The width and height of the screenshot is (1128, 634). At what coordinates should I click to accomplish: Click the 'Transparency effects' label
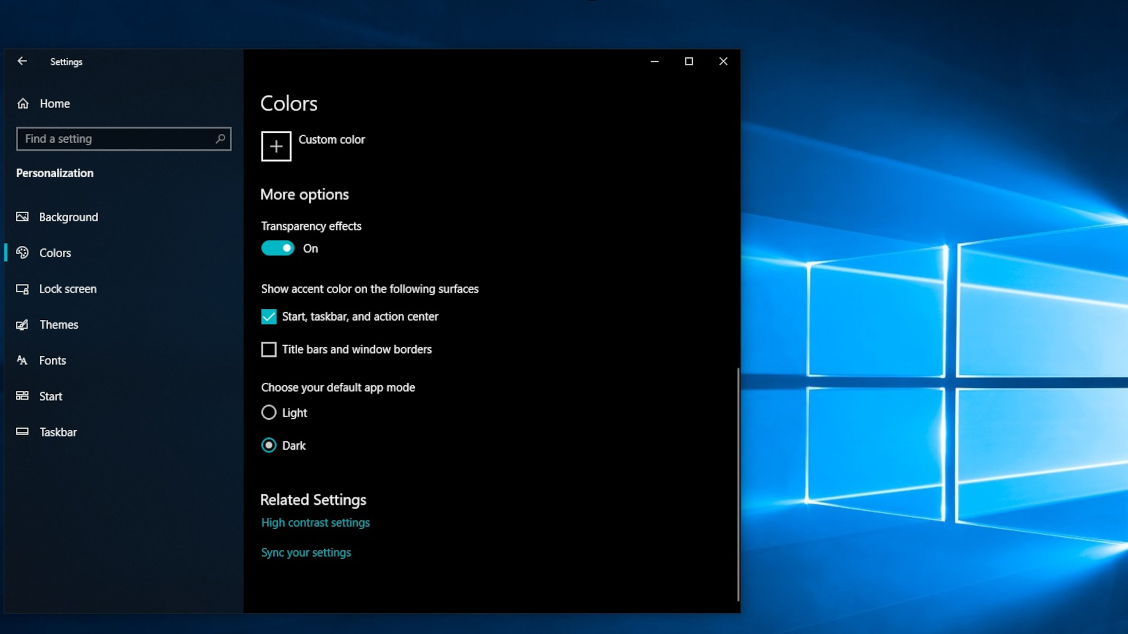pos(311,226)
